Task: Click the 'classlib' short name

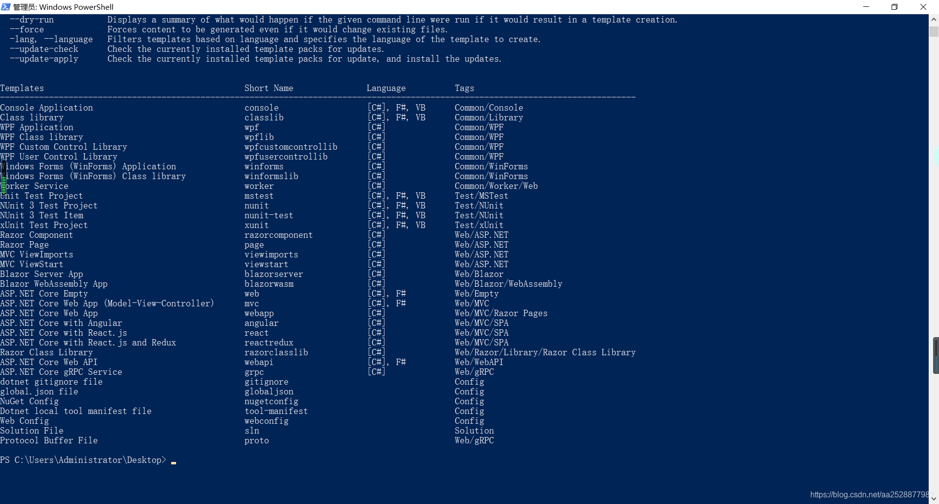Action: click(264, 117)
